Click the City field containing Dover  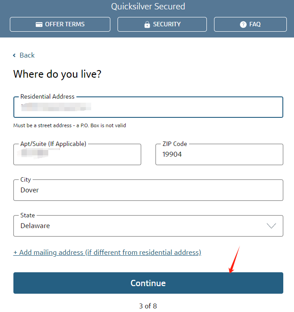[x=148, y=190]
